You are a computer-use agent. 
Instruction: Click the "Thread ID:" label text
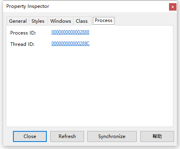22,44
